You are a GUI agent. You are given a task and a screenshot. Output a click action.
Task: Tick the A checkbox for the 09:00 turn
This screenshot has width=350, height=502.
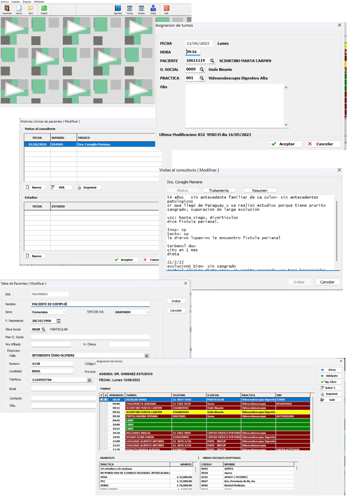click(105, 404)
